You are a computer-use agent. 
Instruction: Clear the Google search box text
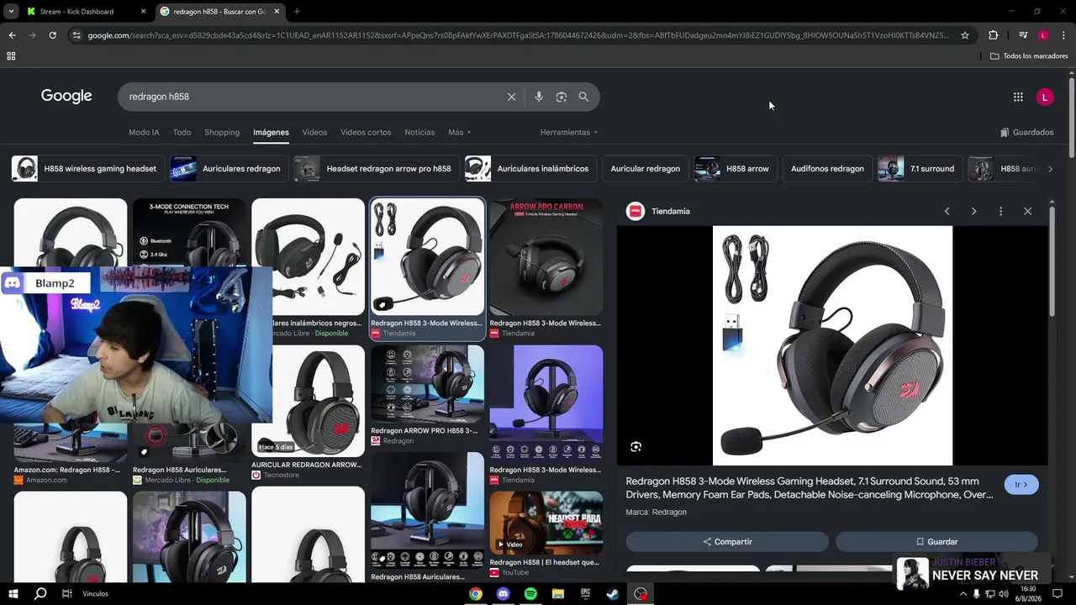(511, 97)
